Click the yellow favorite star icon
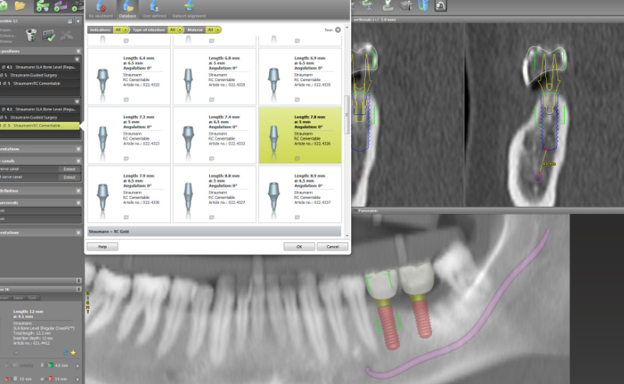Viewport: 624px width, 384px height. tap(73, 353)
